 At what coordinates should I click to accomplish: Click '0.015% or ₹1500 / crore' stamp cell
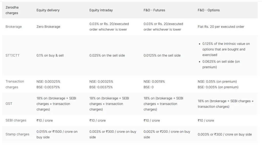click(57, 134)
